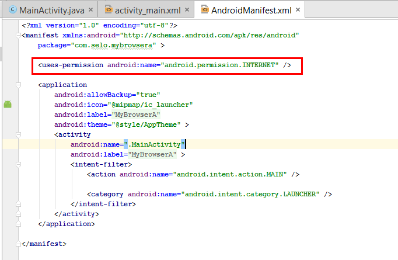The height and width of the screenshot is (260, 398).
Task: Click the fold marker at closing intent-filter
Action: coord(18,204)
